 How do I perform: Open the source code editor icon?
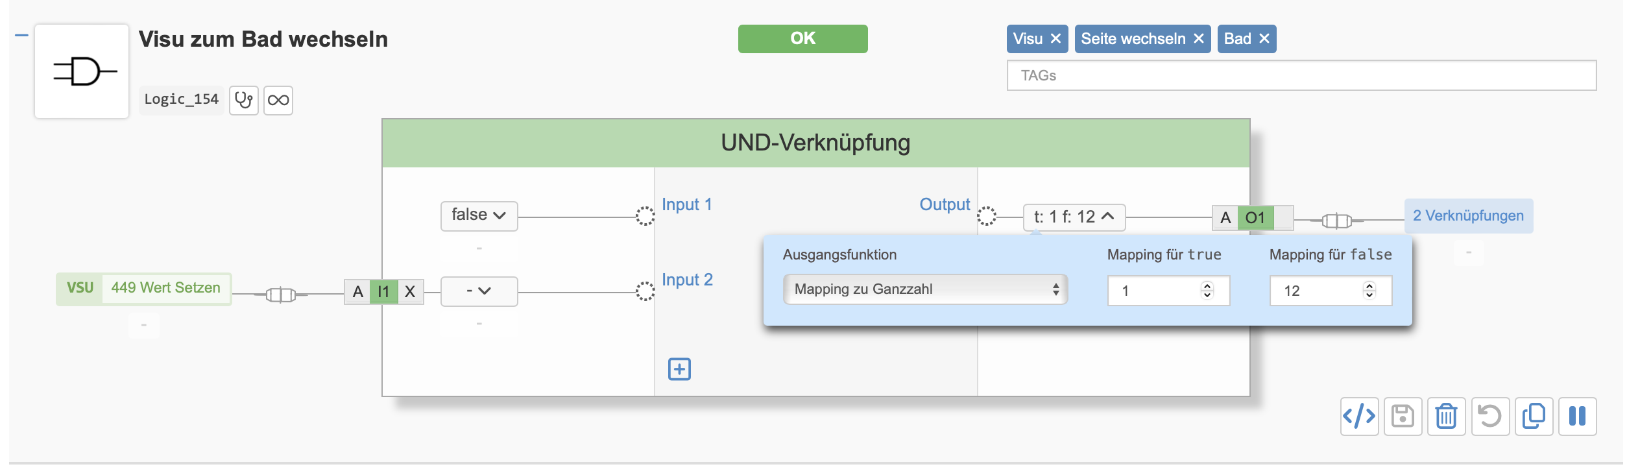click(x=1359, y=416)
